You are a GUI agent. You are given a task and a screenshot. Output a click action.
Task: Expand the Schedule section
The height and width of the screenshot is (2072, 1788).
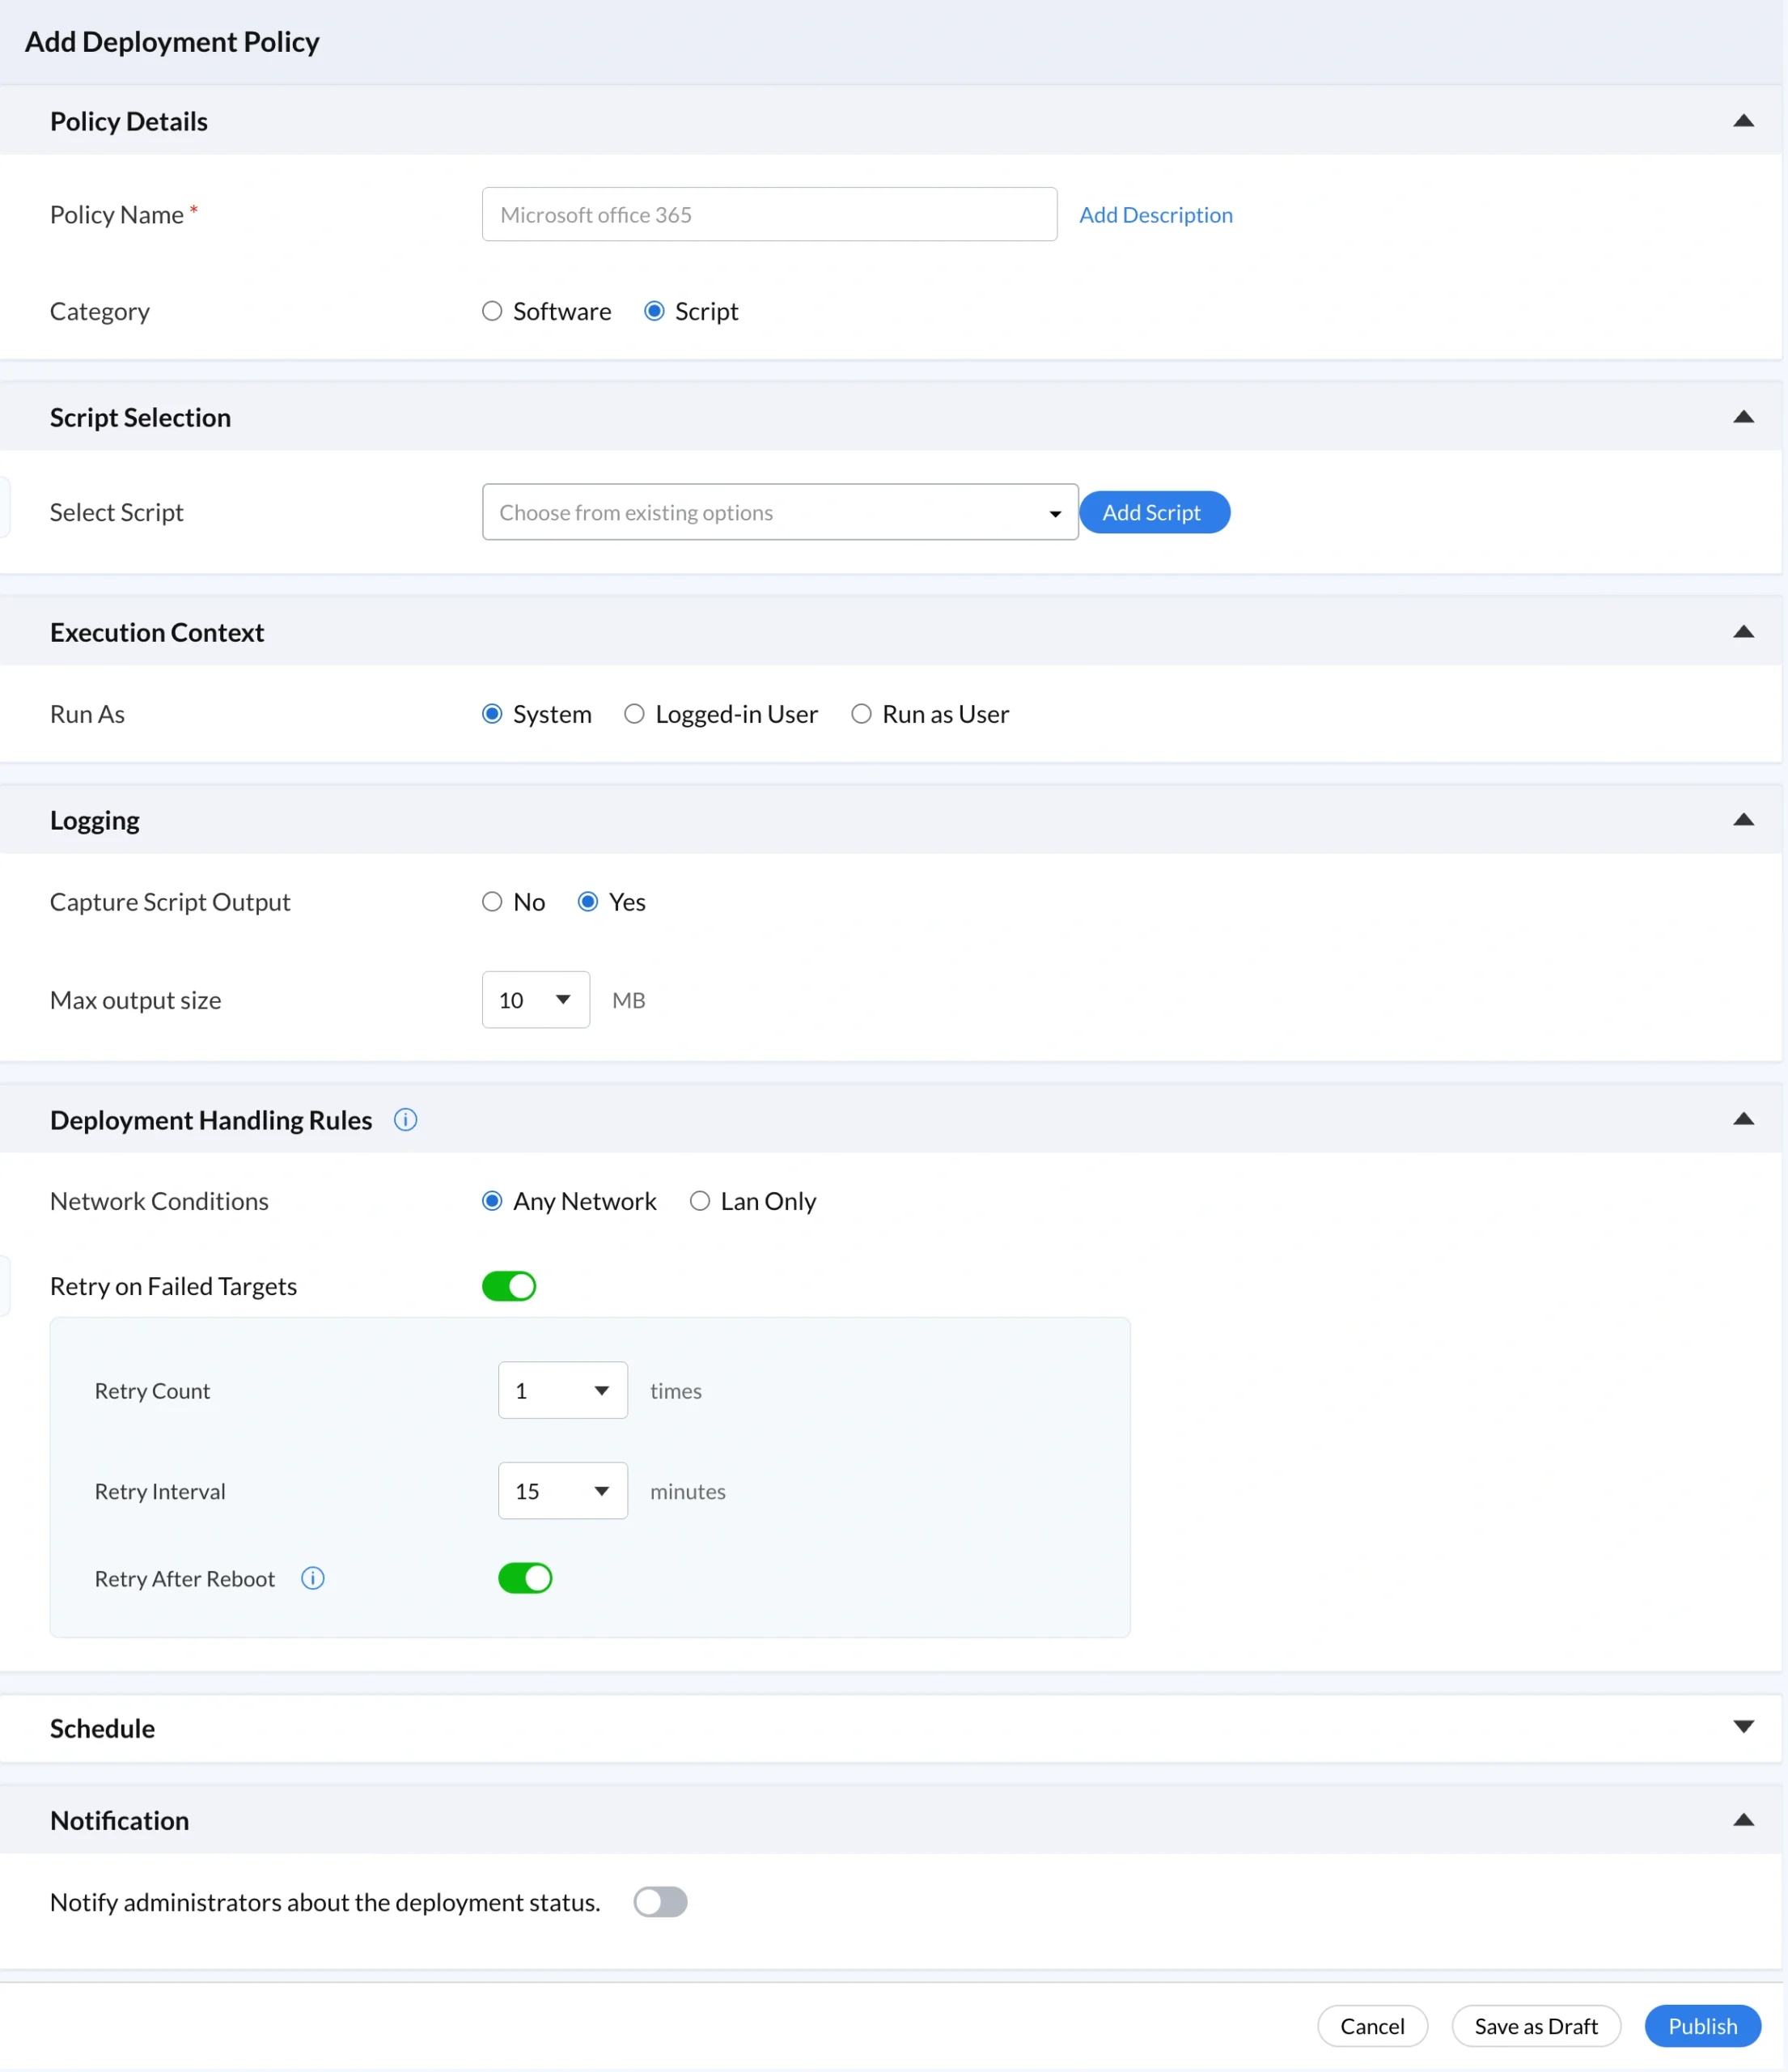tap(1744, 1726)
